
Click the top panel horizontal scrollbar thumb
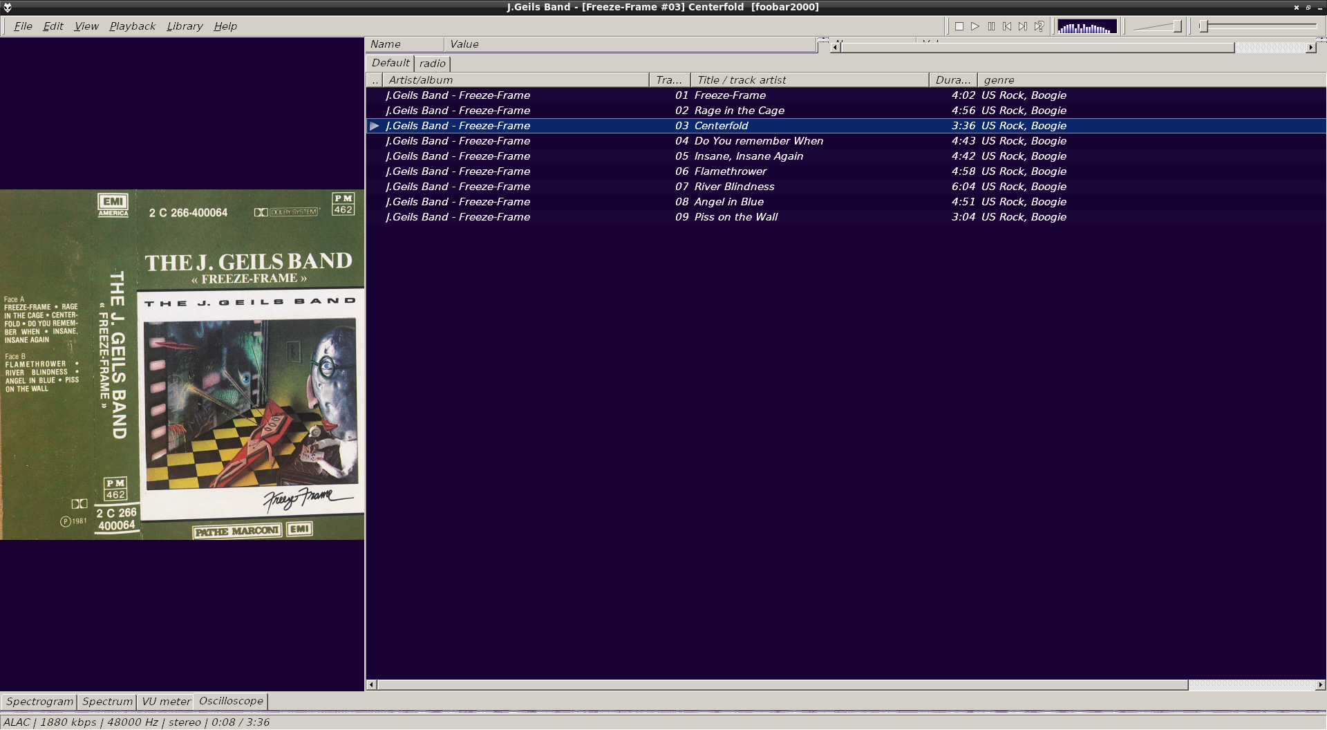(1037, 47)
